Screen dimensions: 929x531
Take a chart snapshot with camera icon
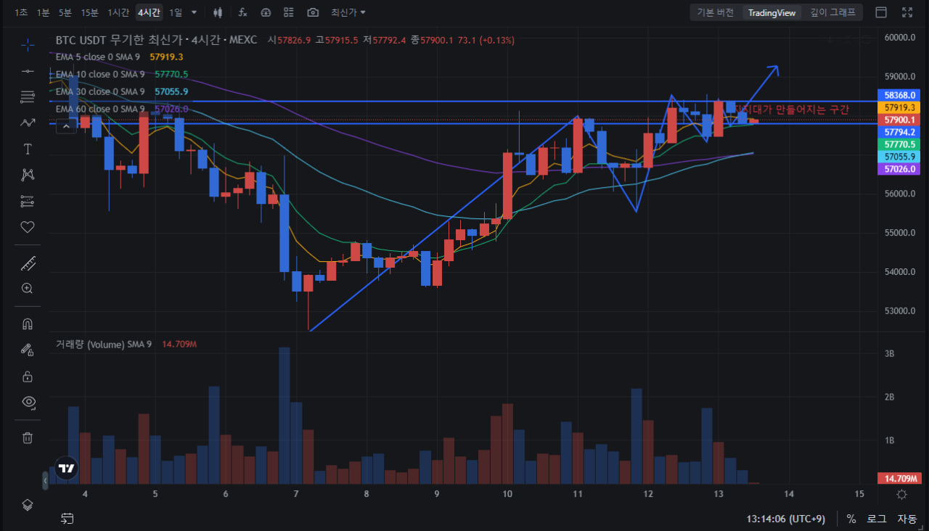pyautogui.click(x=313, y=12)
